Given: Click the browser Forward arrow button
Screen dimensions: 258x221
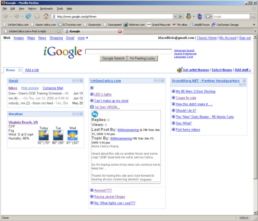Looking at the screenshot, I should click(17, 16).
